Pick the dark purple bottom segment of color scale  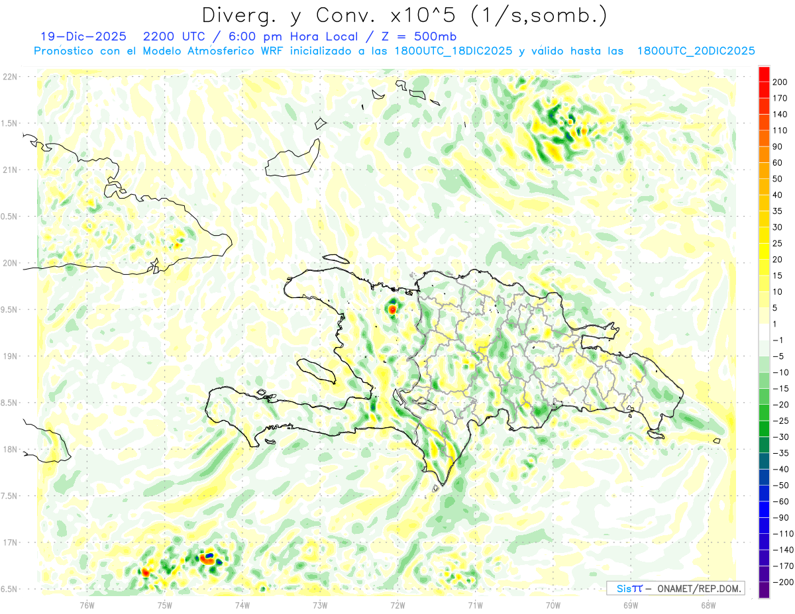(x=764, y=590)
